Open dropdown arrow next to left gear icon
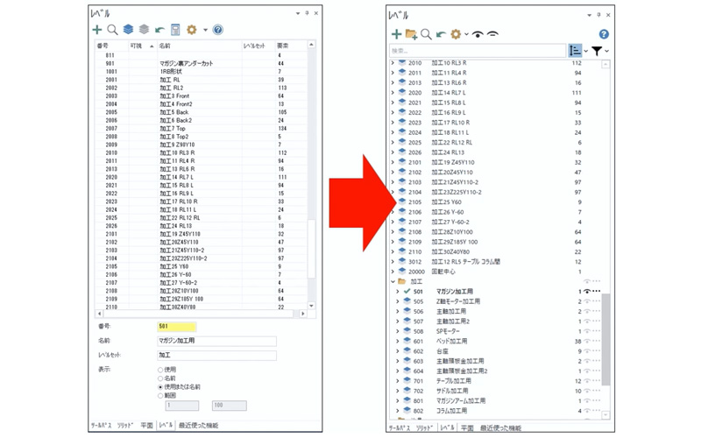 [x=205, y=30]
